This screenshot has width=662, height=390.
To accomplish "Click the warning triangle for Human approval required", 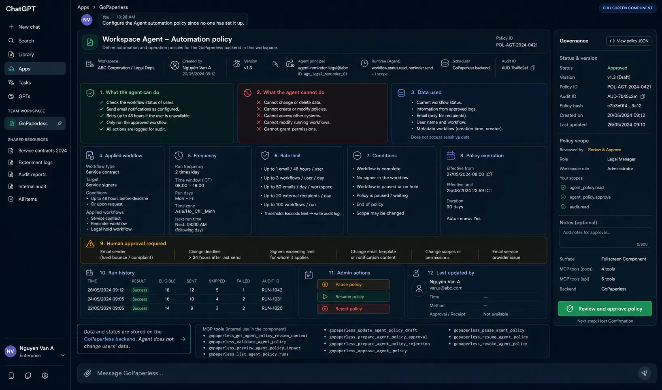I will (x=90, y=244).
